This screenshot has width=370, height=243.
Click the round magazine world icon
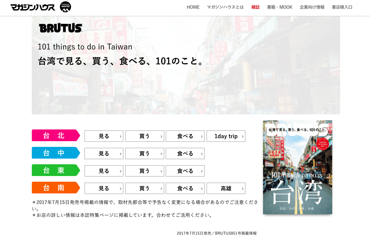coord(65,7)
